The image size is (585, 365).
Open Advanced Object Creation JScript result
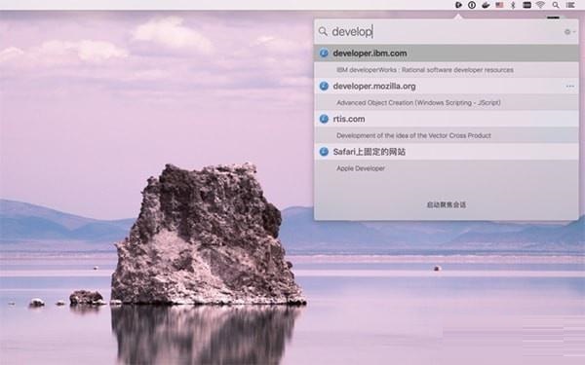447,102
